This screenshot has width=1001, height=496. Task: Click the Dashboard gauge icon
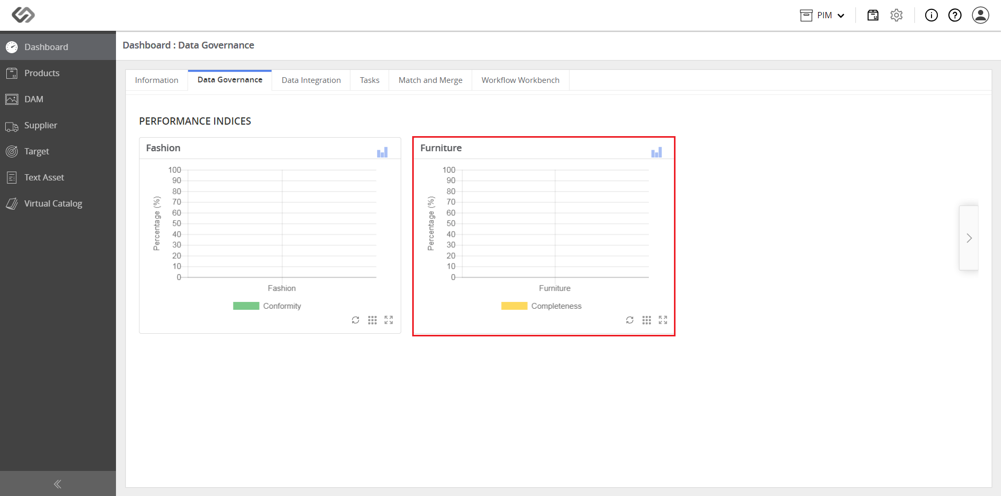coord(12,47)
